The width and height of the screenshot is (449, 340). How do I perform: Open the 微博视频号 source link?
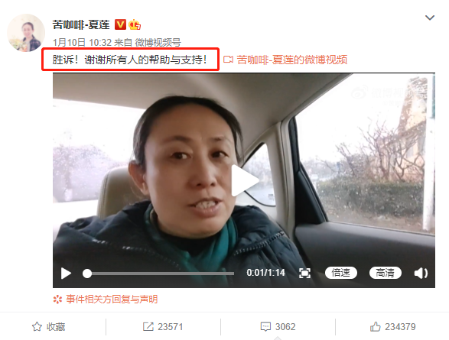pos(158,43)
